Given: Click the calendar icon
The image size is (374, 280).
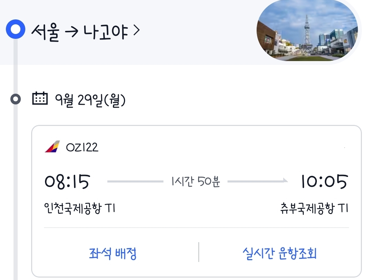Looking at the screenshot, I should tap(40, 98).
